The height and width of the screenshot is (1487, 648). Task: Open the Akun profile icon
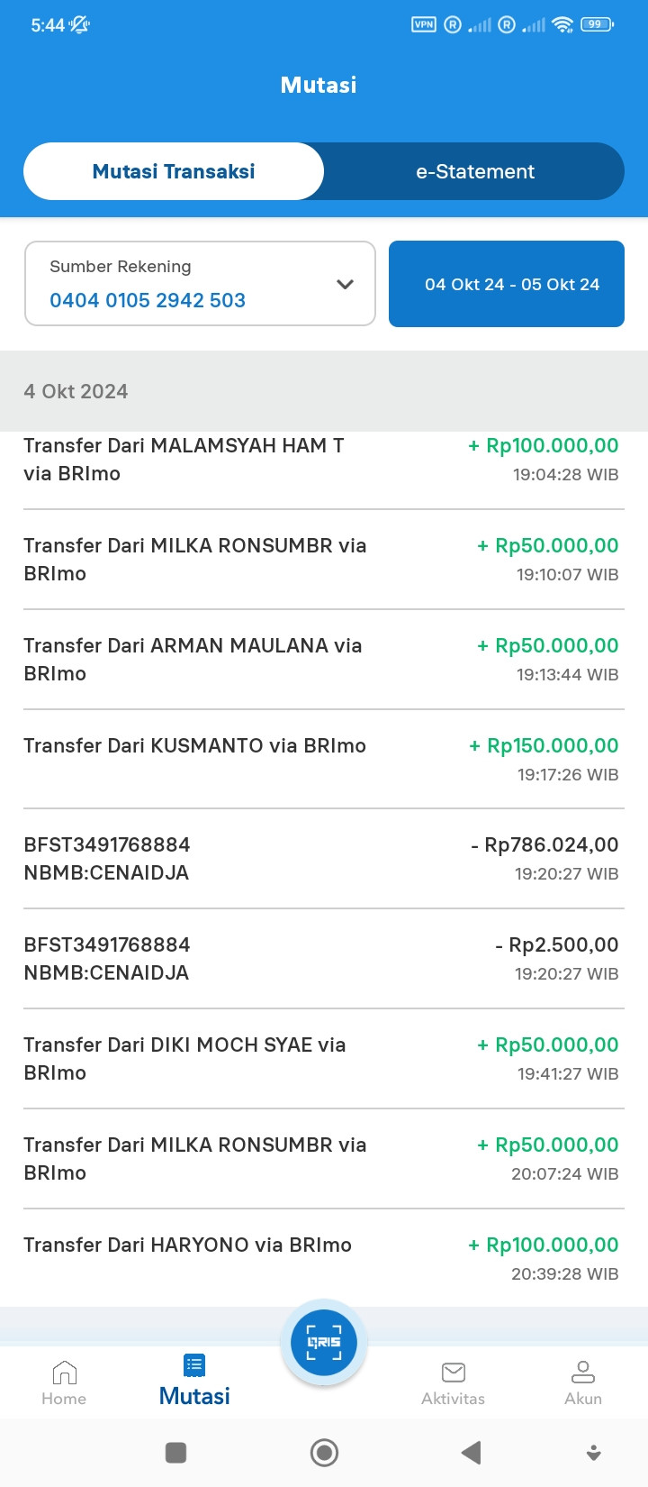tap(583, 1372)
